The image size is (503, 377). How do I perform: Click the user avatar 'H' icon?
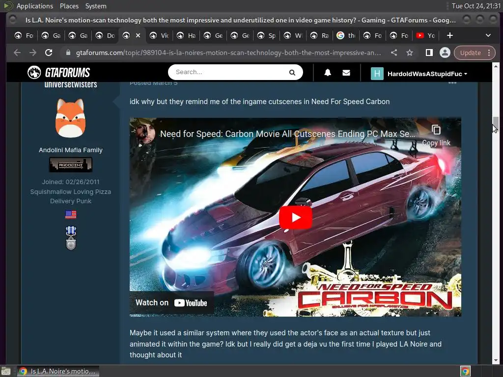377,74
